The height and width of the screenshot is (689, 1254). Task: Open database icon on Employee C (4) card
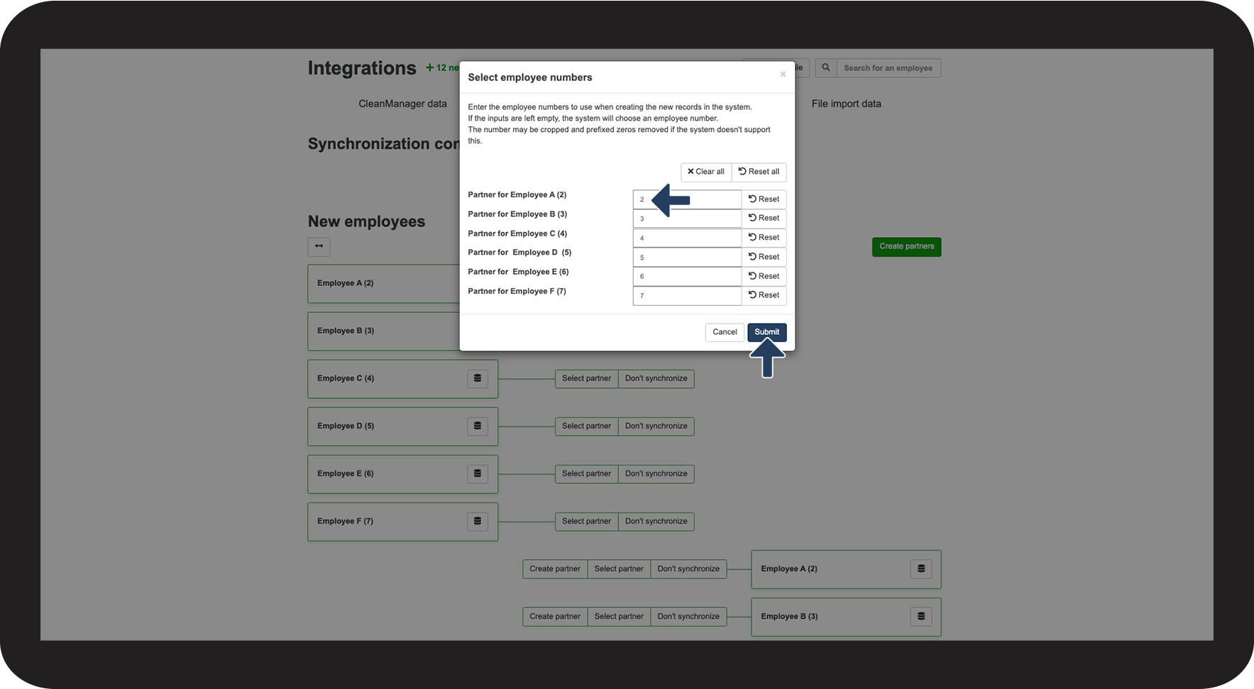(x=478, y=379)
